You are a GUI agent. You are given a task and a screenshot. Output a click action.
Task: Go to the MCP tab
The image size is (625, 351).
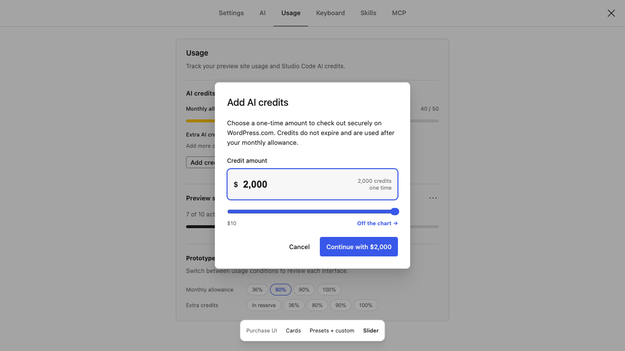[x=399, y=13]
